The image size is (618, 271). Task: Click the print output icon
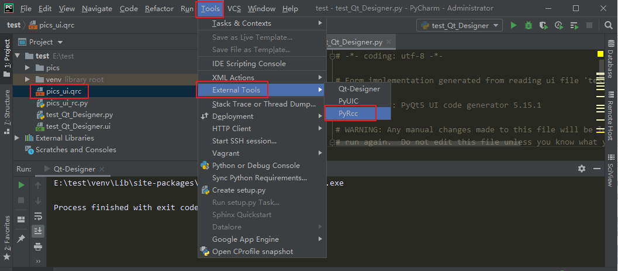[x=38, y=247]
